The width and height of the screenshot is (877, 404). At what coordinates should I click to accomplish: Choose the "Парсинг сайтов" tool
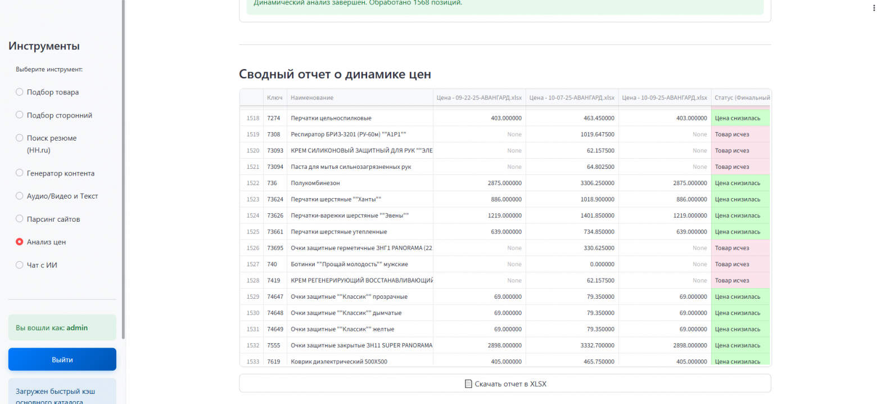pyautogui.click(x=20, y=219)
